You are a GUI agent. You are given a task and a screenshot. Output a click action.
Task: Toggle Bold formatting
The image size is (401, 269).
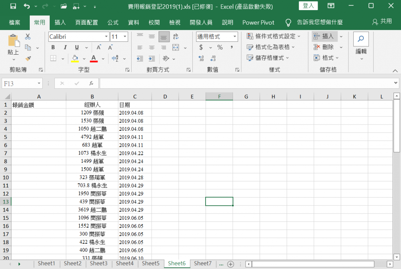[53, 47]
